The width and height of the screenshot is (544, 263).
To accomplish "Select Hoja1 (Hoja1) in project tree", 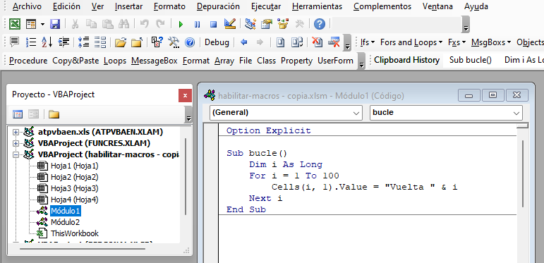I will click(x=74, y=166).
